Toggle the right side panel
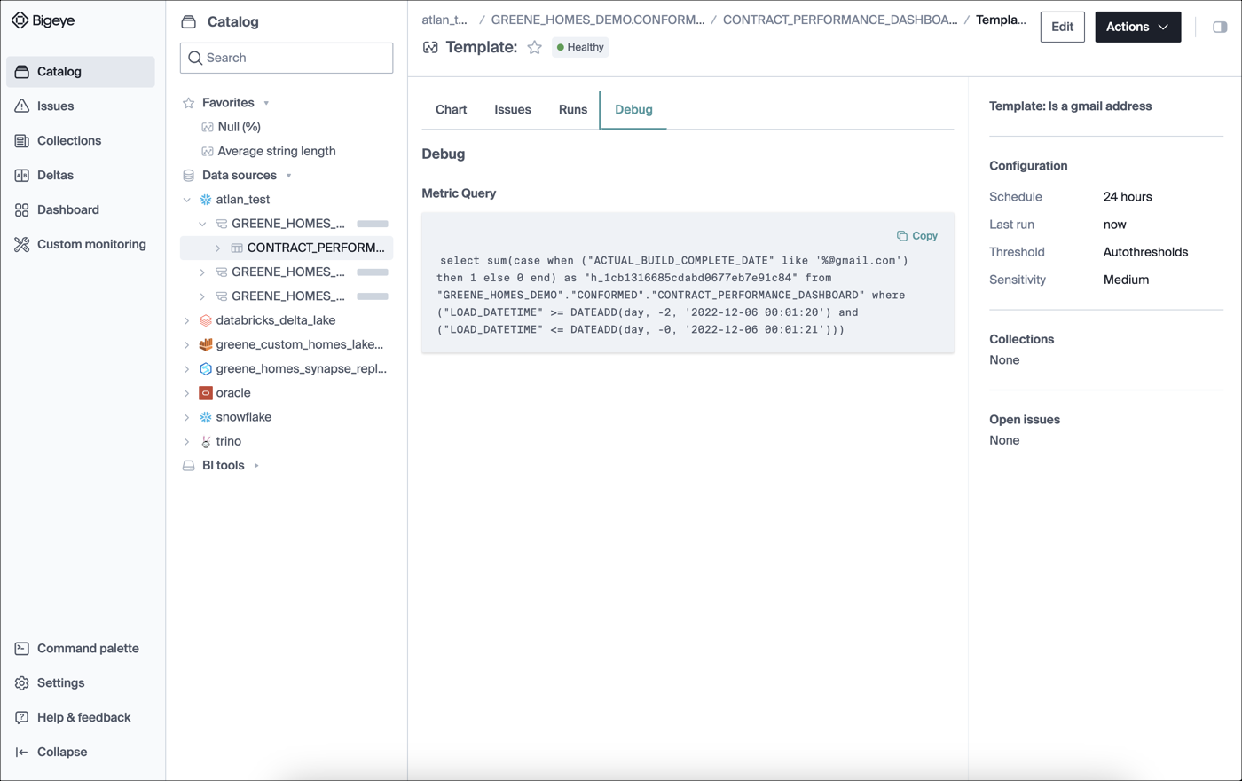The width and height of the screenshot is (1242, 781). 1220,28
